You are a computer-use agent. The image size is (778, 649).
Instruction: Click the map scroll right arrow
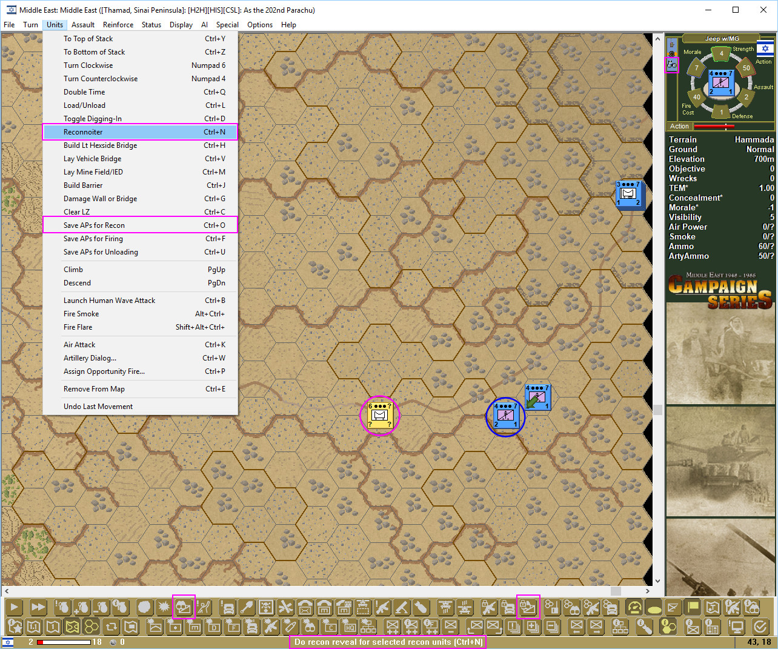click(648, 591)
